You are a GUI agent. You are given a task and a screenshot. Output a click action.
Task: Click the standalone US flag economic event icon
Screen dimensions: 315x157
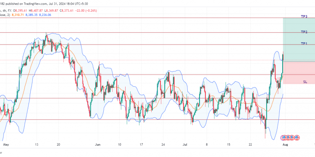click(x=297, y=138)
